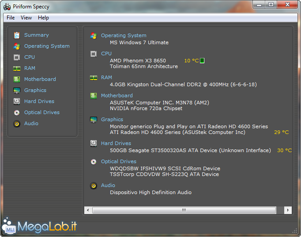
Task: Click the TSSTcorp CDDVDW SH-S223Q ATA Device line
Action: tap(164, 174)
